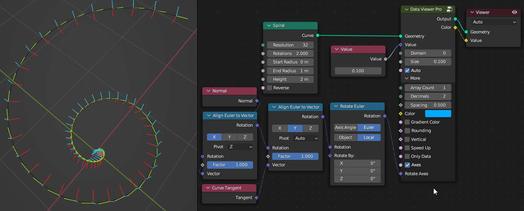The width and height of the screenshot is (524, 211).
Task: Click the Data Viewer Pro Color output socket
Action: (455, 27)
